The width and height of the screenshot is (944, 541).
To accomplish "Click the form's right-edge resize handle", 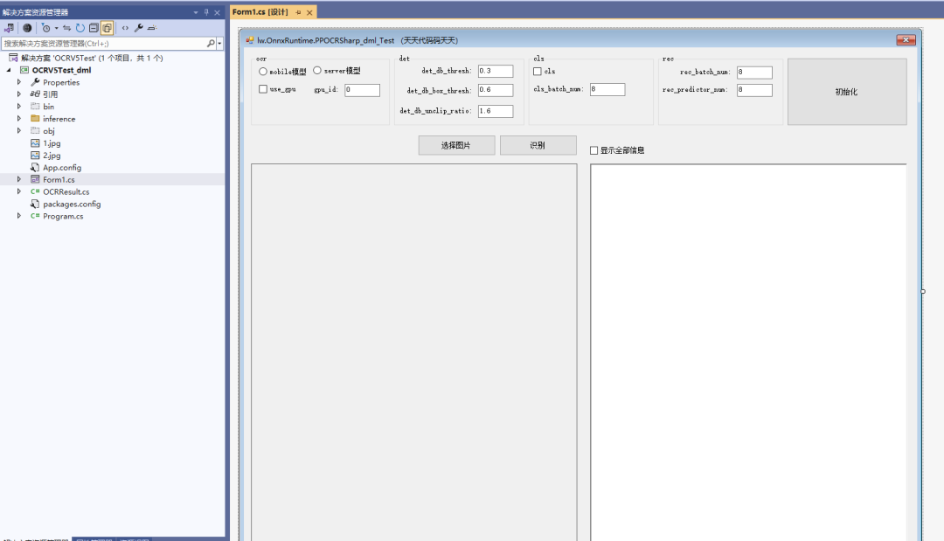I will [923, 291].
